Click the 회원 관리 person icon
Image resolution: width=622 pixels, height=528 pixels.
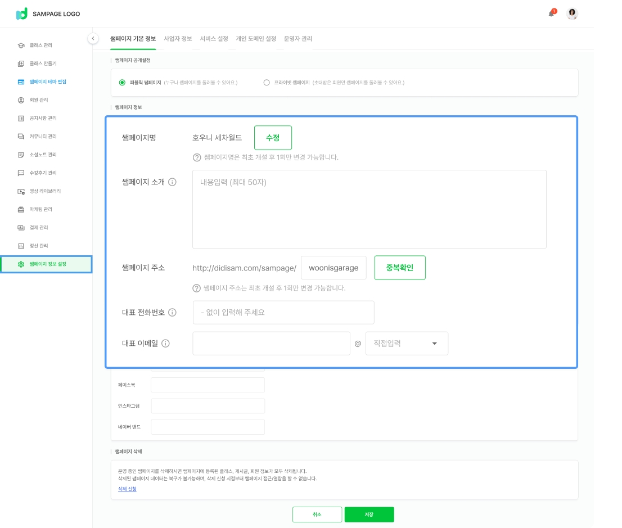(x=21, y=100)
